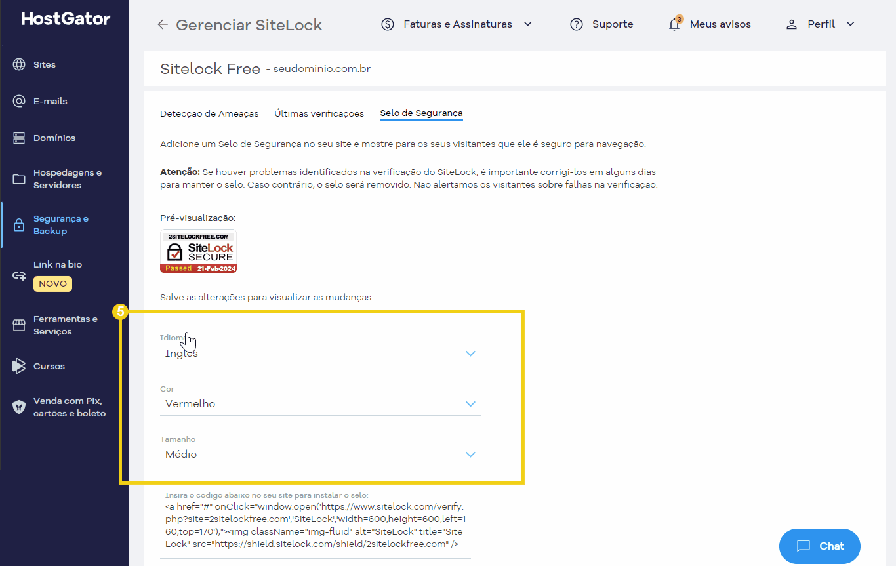The image size is (896, 566).
Task: Click the Faturas e Assinaturas link
Action: pos(458,24)
